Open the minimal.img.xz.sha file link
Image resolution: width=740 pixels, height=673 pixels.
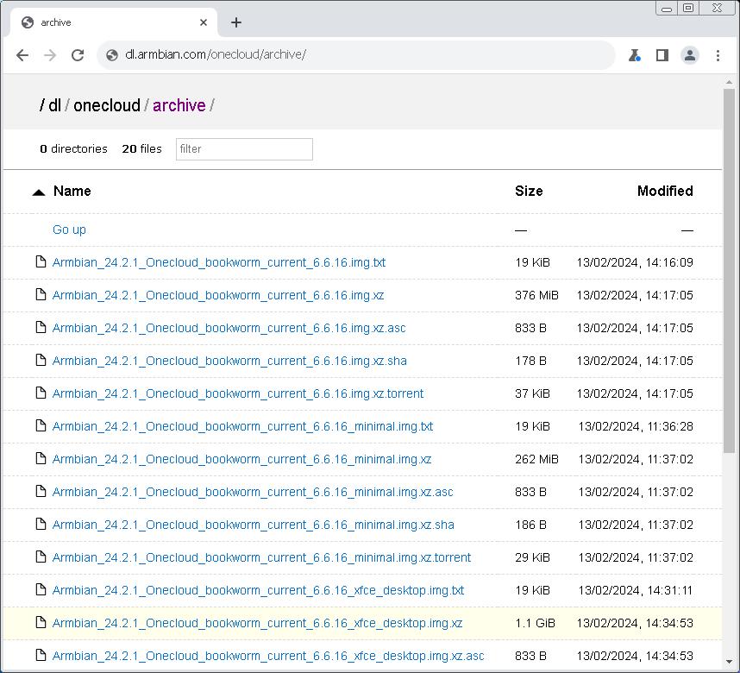point(253,525)
